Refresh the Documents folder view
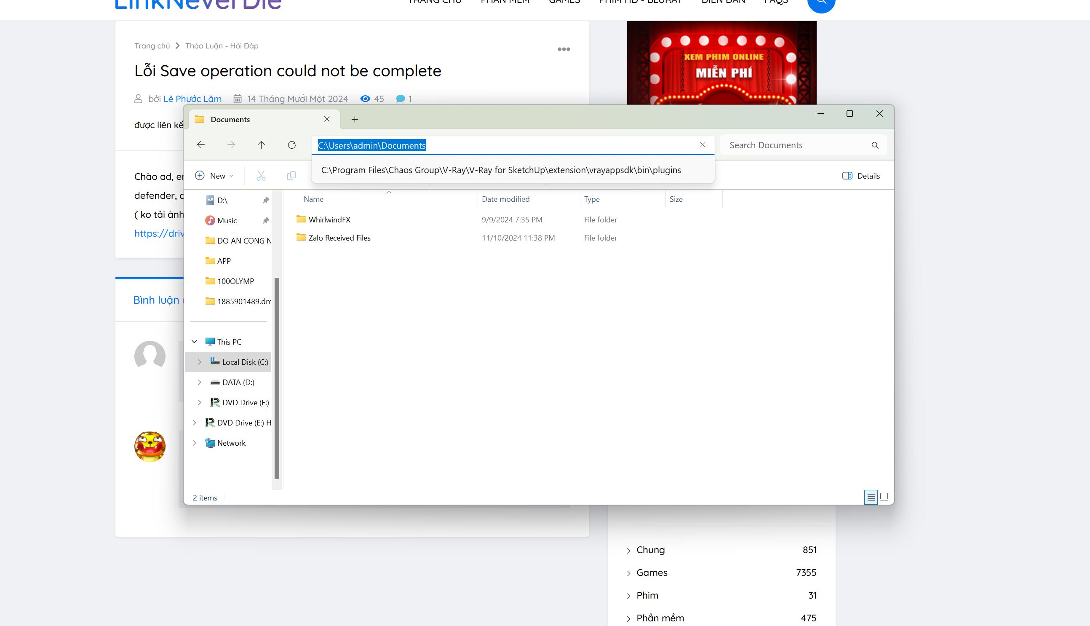 (291, 145)
